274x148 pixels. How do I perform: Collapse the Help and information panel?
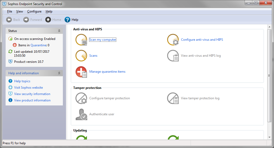(x=59, y=73)
